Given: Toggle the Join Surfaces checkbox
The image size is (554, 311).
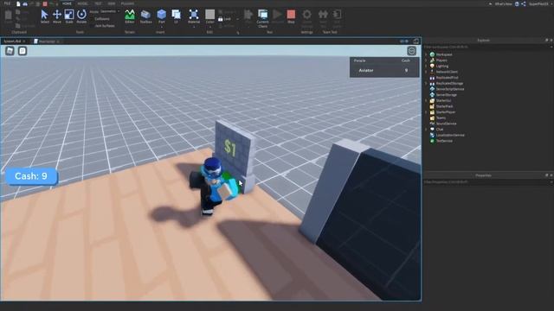Looking at the screenshot, I should pyautogui.click(x=93, y=26).
